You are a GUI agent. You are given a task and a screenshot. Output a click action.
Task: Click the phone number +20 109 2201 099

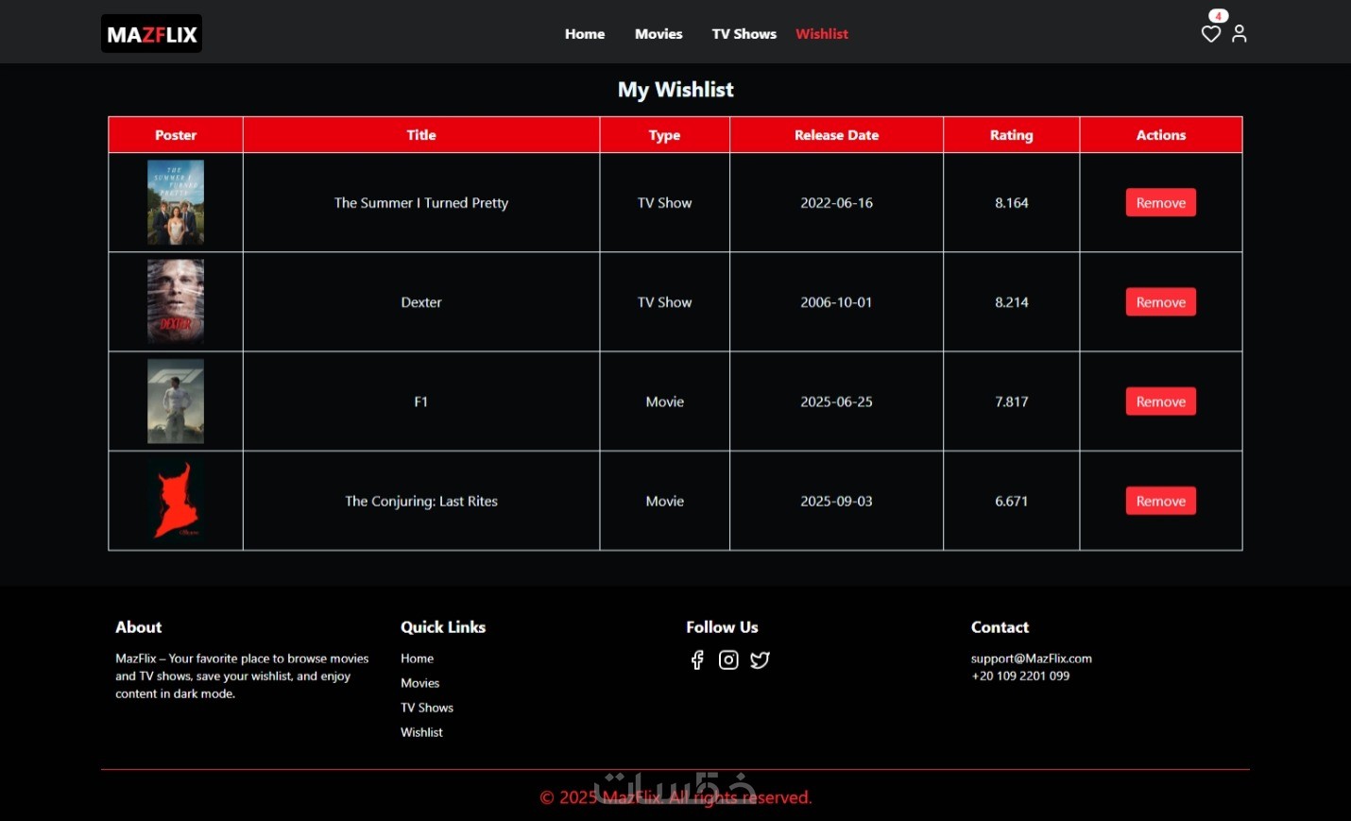coord(1020,676)
